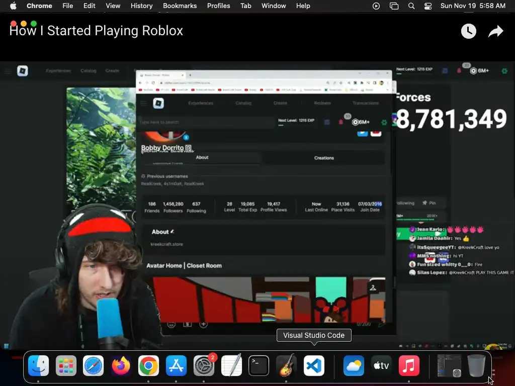Open the Edit menu
The width and height of the screenshot is (515, 386).
tap(89, 6)
